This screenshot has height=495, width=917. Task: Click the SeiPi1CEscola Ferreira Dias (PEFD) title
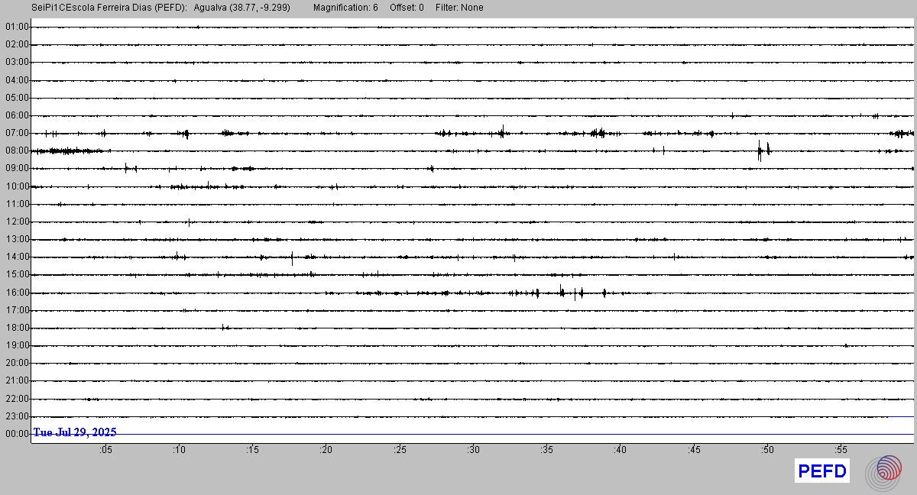pyautogui.click(x=109, y=8)
